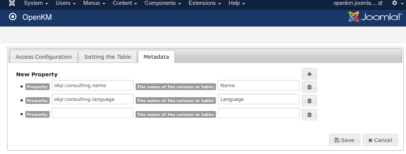Select the Metadata tab

click(x=156, y=56)
